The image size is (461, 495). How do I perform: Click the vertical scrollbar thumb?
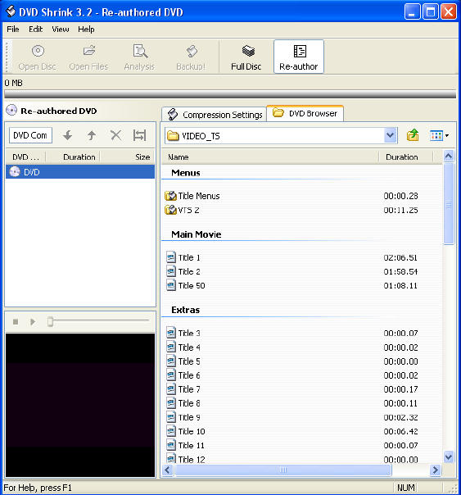tap(449, 203)
